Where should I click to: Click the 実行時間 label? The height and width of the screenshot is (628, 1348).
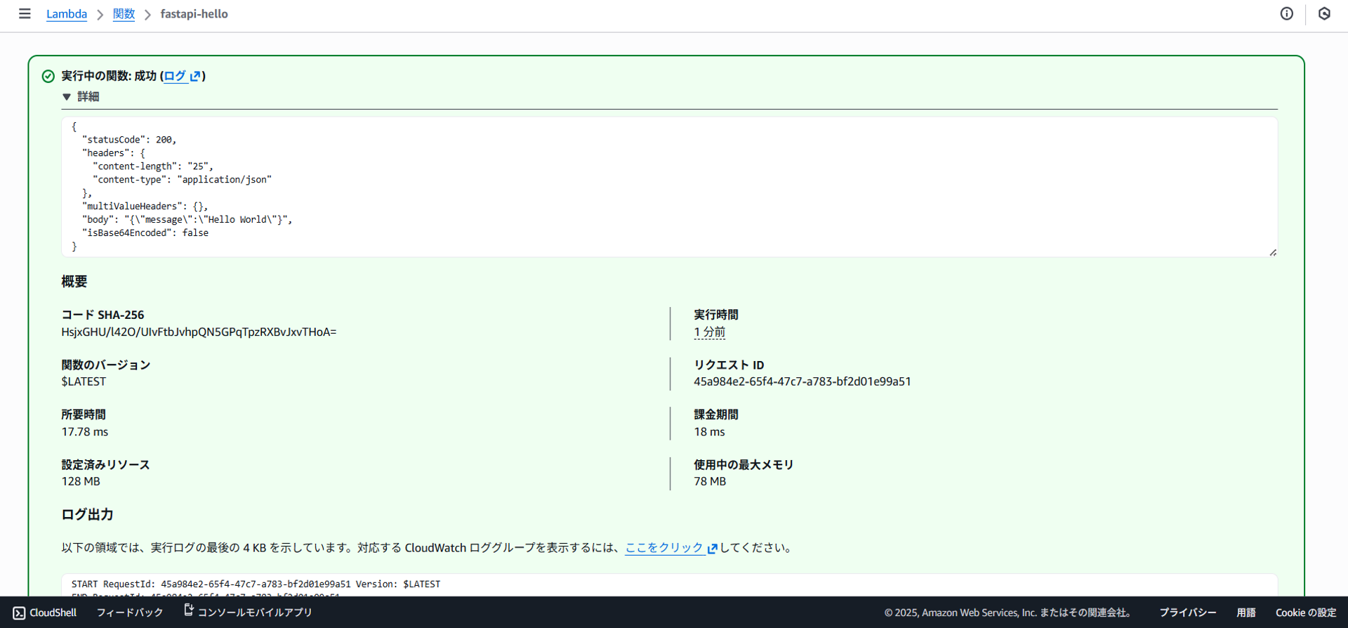[x=716, y=315]
